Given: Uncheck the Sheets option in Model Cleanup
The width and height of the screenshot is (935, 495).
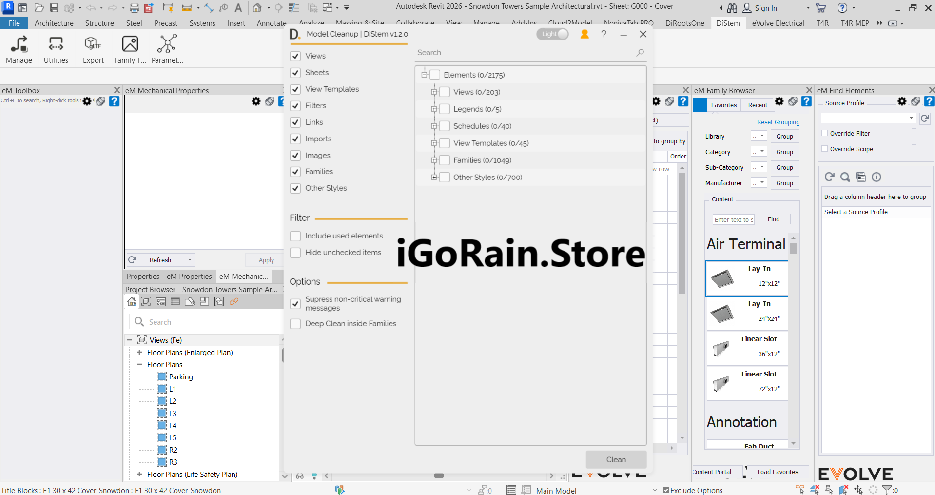Looking at the screenshot, I should (x=295, y=72).
